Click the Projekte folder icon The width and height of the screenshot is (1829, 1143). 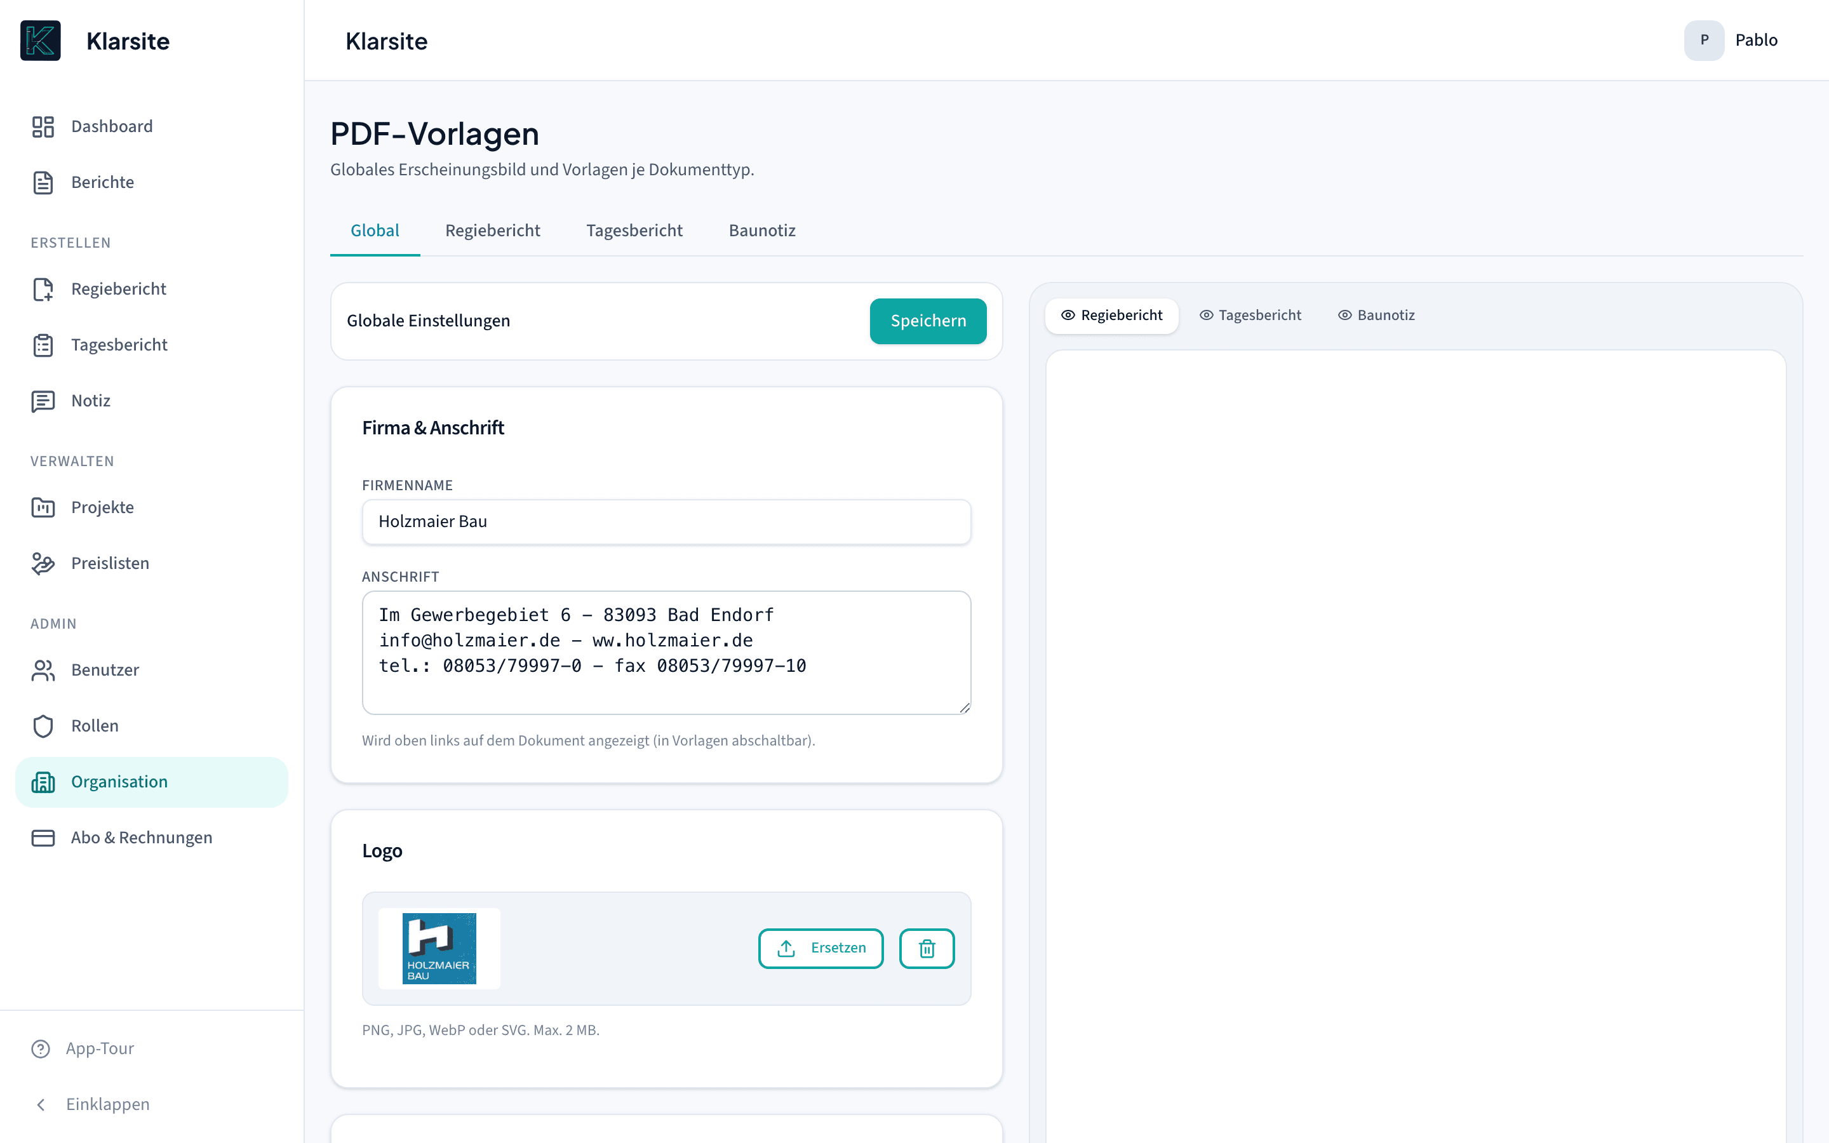[43, 507]
